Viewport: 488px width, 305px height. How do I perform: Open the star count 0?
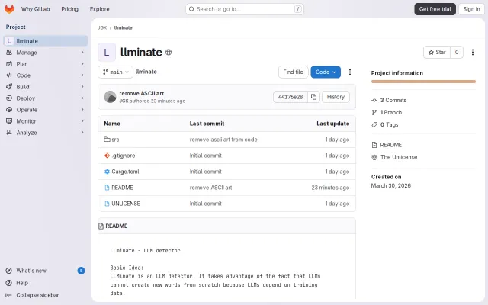[x=457, y=53]
